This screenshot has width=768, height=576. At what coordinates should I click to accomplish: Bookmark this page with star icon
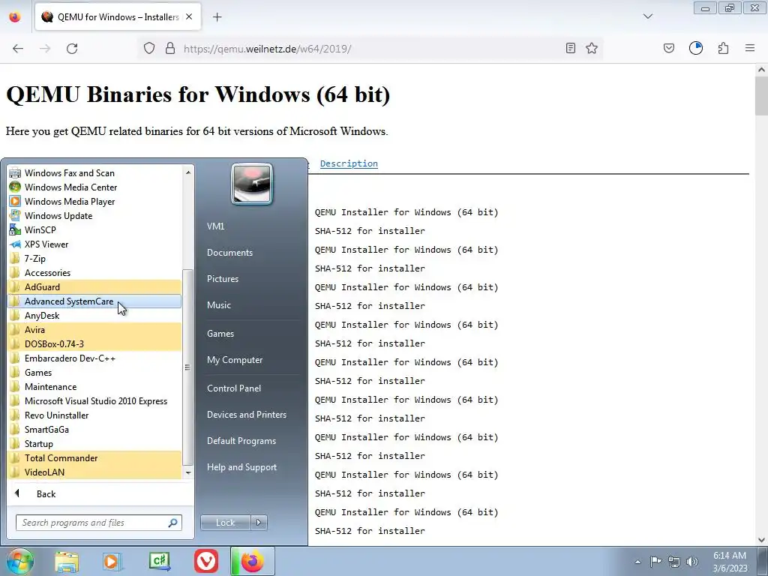[x=592, y=48]
